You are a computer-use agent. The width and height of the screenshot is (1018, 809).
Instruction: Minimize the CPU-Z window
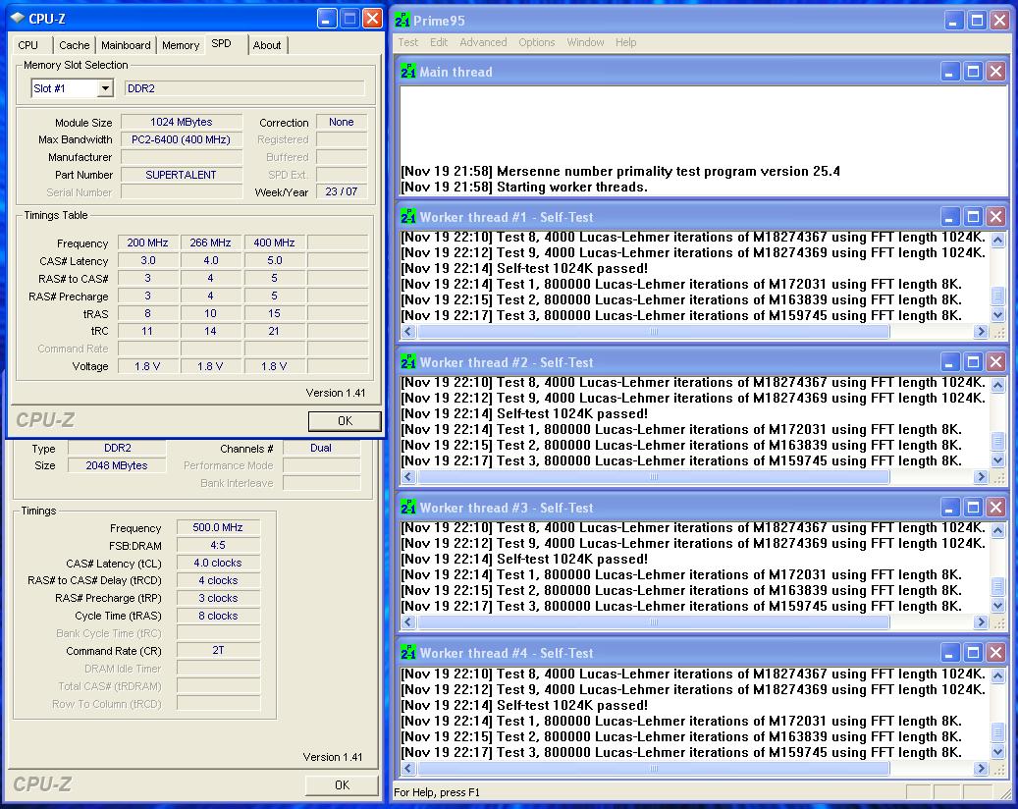(327, 19)
